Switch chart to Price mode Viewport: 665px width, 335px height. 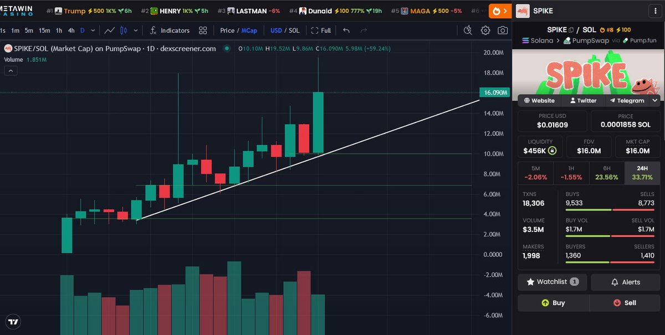(227, 30)
